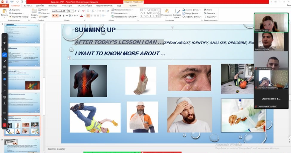Save the presentation via quick access toolbar
The height and width of the screenshot is (153, 291).
pyautogui.click(x=7, y=2)
